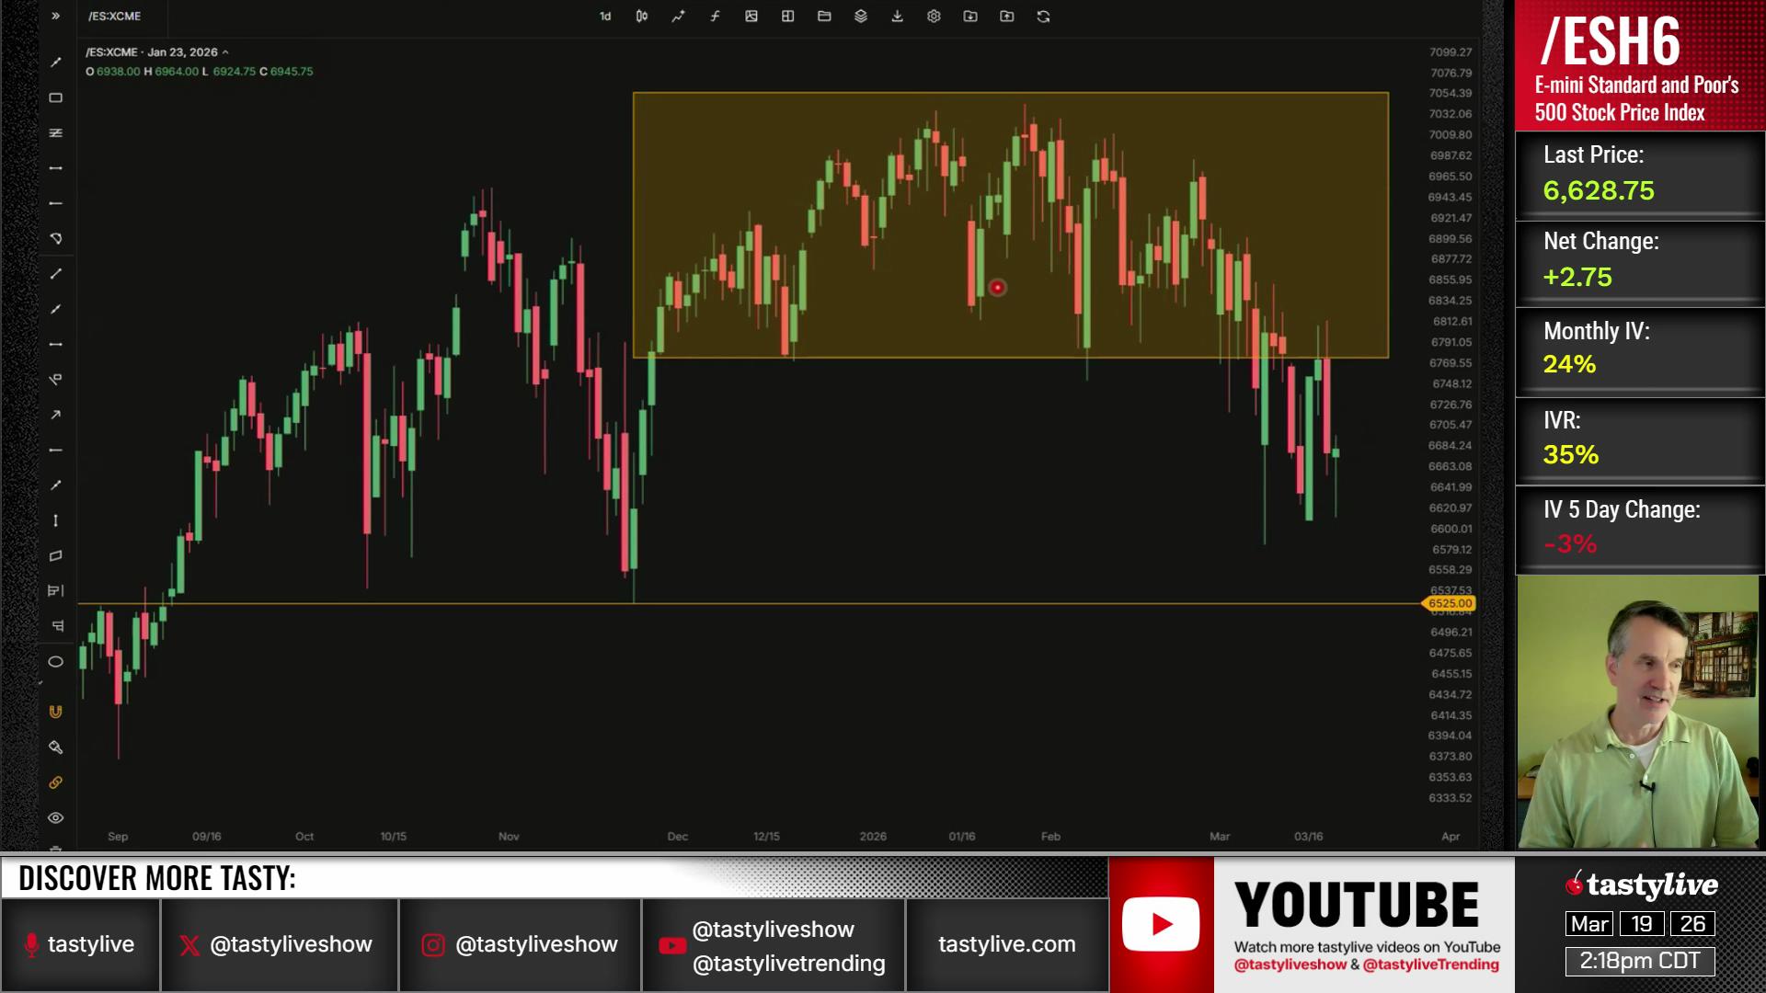Click the refresh chart data icon
The image size is (1766, 993).
tap(1043, 17)
